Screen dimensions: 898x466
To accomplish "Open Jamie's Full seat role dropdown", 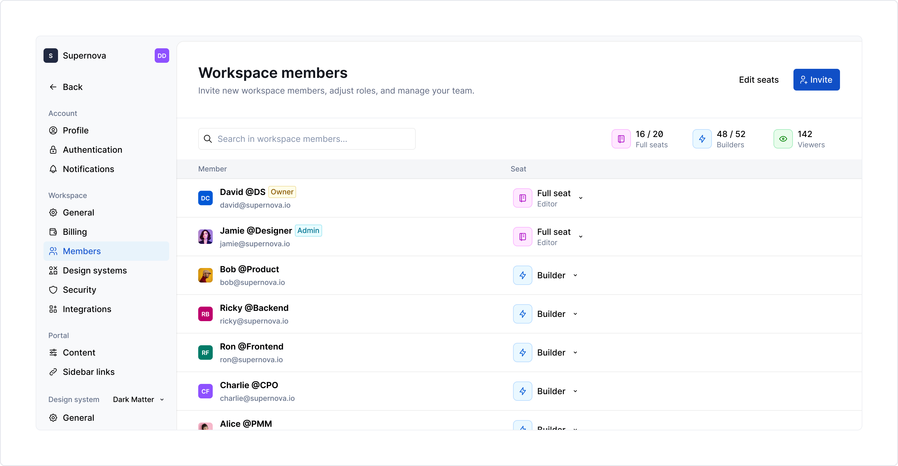I will tap(580, 237).
